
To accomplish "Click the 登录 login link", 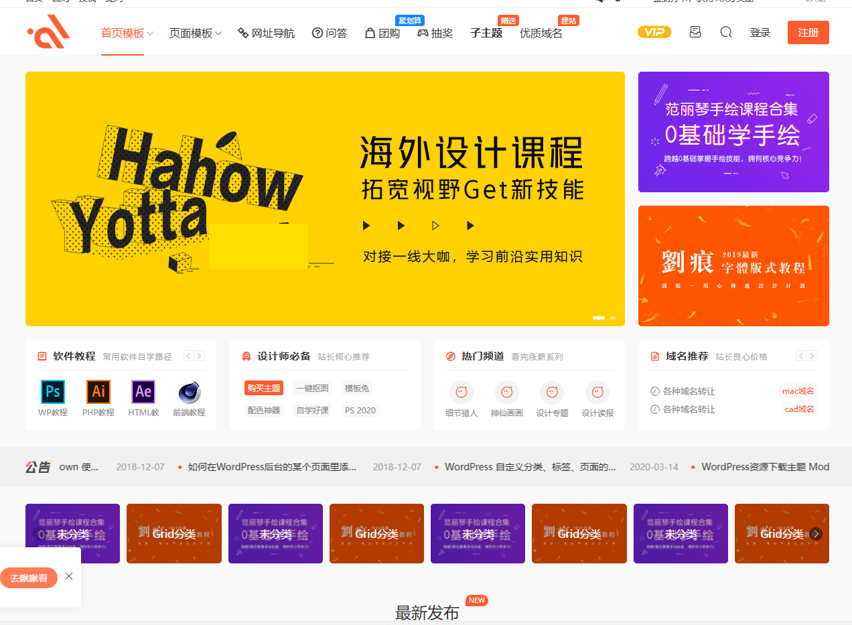I will [760, 33].
